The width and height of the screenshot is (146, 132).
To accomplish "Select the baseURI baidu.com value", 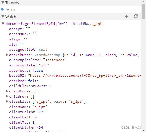I will [85, 76].
